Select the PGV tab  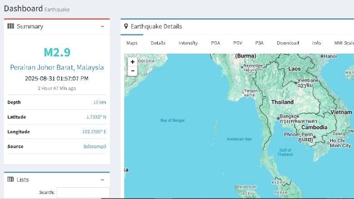[x=238, y=43]
